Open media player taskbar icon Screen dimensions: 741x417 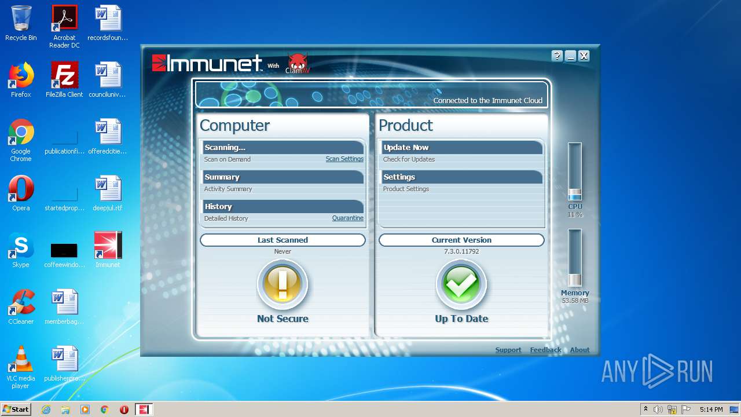(85, 409)
